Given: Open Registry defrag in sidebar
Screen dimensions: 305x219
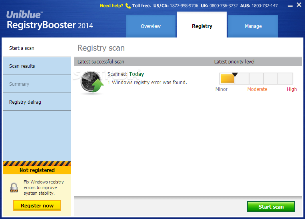Looking at the screenshot, I should (37, 102).
